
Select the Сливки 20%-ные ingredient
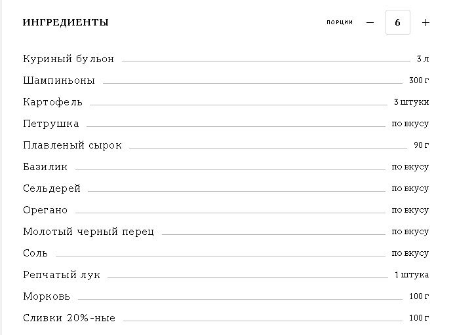pos(69,318)
